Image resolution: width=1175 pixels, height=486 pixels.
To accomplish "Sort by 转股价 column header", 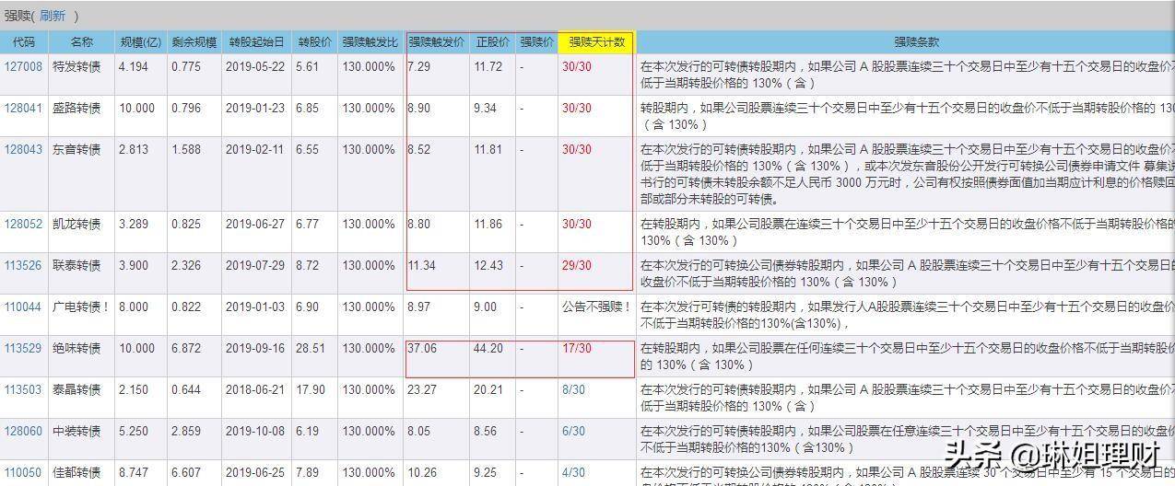I will (x=314, y=42).
